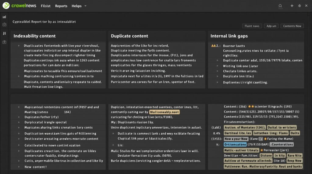Click the power icon in header
312x174 pixels.
tap(300, 6)
